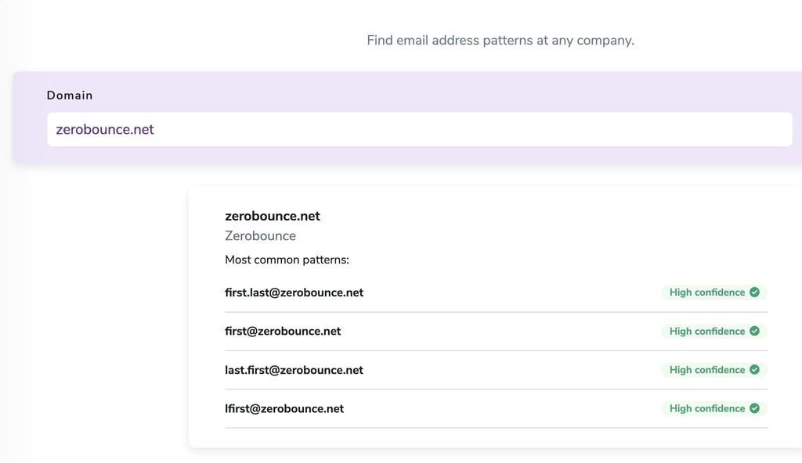
Task: Click High confidence badge for first@zerobounce.net
Action: coord(714,331)
